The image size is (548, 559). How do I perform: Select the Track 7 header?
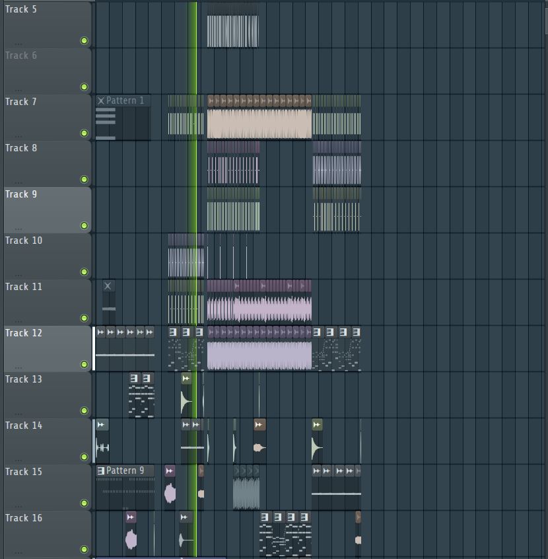point(48,118)
